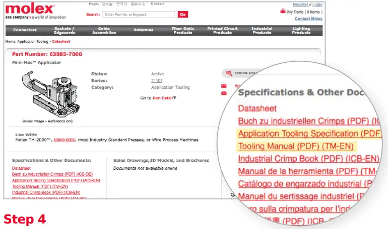Open the Printed Circuit Products menu
This screenshot has width=388, height=229.
(222, 31)
